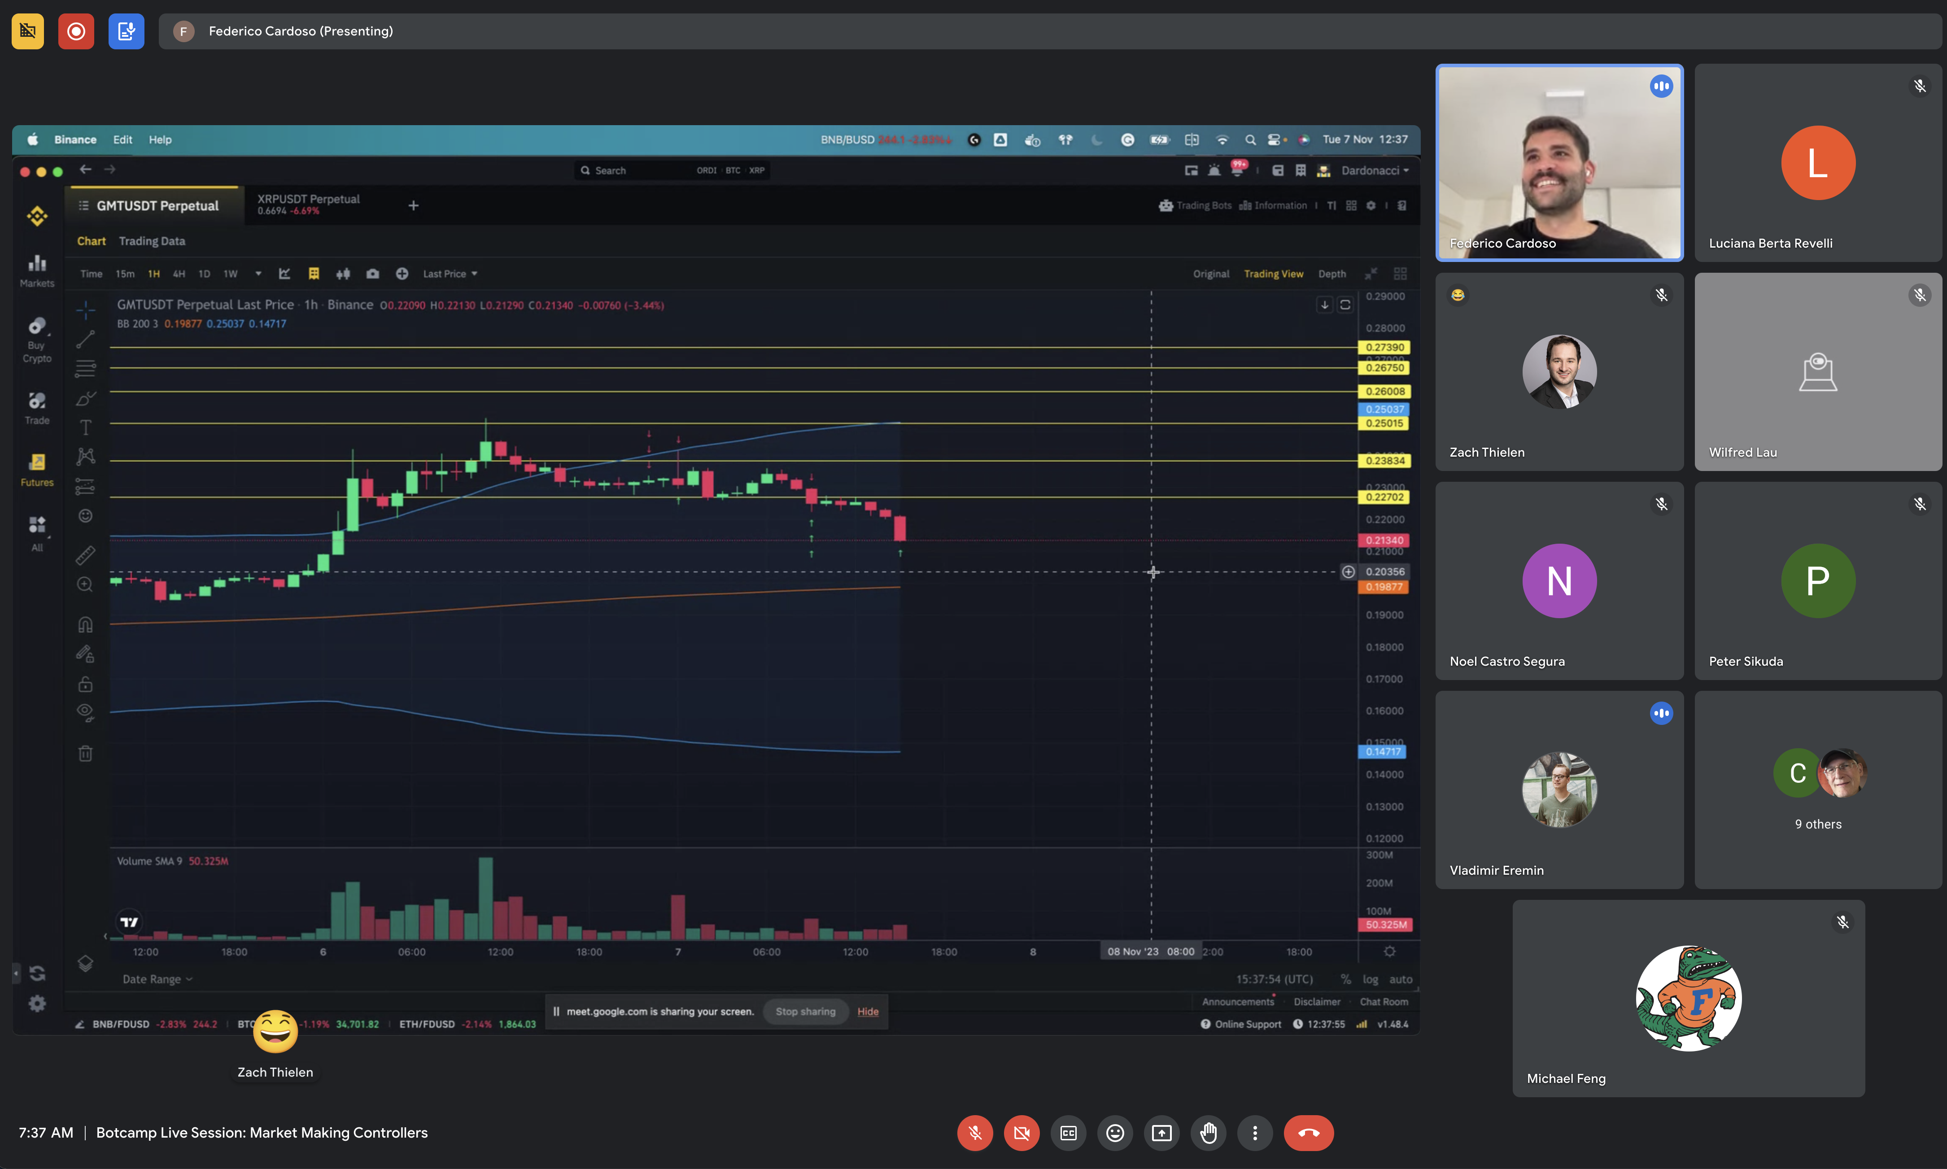1947x1169 pixels.
Task: Open the present screen button
Action: coord(1162,1133)
